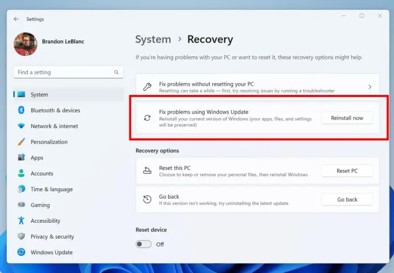Click the Time & language globe icon

(x=21, y=189)
